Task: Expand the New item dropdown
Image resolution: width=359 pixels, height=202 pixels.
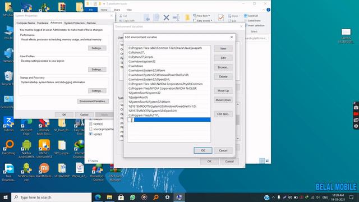Action: [x=202, y=16]
